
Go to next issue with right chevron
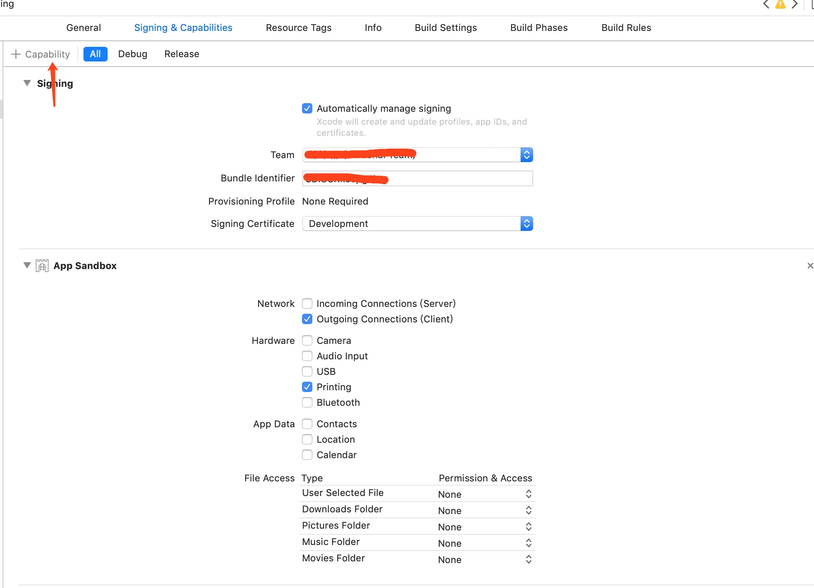795,4
